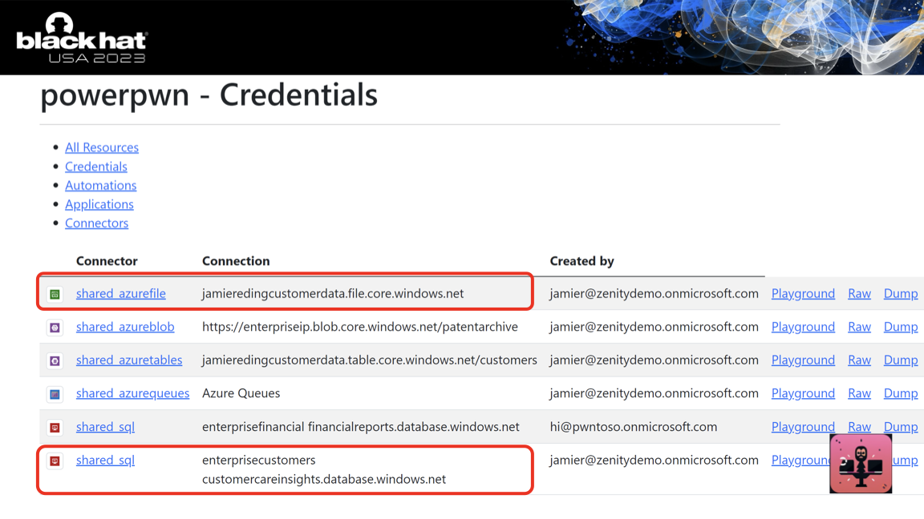This screenshot has height=519, width=924.
Task: Open the shared_azurefile connector link
Action: pos(121,294)
